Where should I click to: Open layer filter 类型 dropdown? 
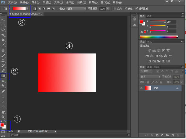tap(146, 71)
